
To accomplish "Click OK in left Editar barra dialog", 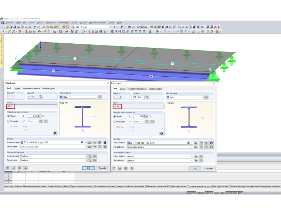I will tap(88, 168).
